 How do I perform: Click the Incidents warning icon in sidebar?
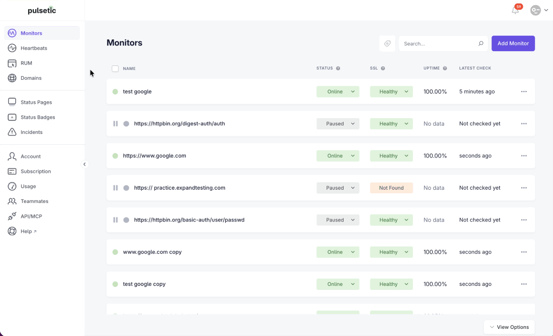pyautogui.click(x=12, y=132)
